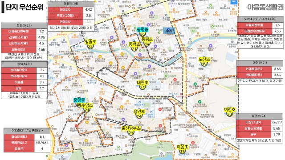The image size is (285, 160).
Task: Click the 4.1 value cell
Action: click(x=41, y=76)
